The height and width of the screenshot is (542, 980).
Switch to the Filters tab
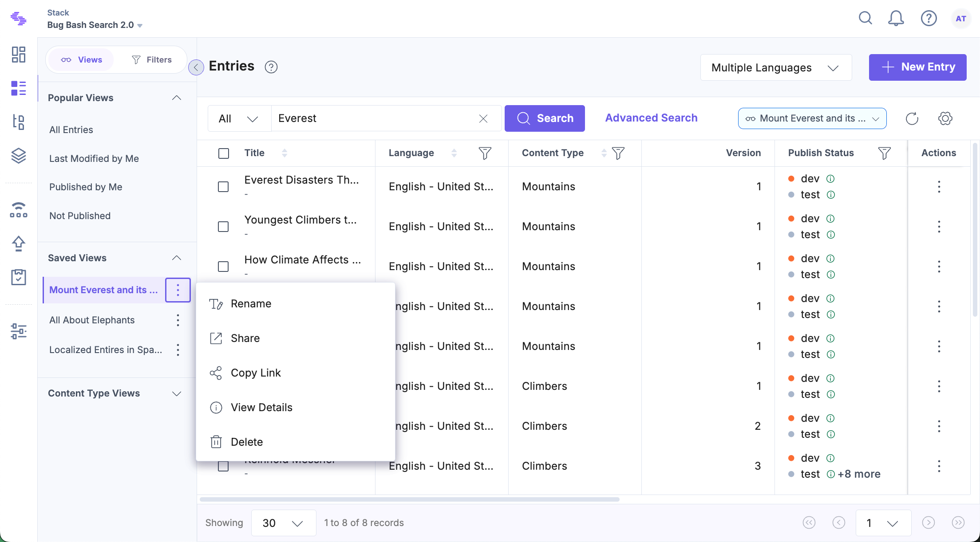[151, 60]
